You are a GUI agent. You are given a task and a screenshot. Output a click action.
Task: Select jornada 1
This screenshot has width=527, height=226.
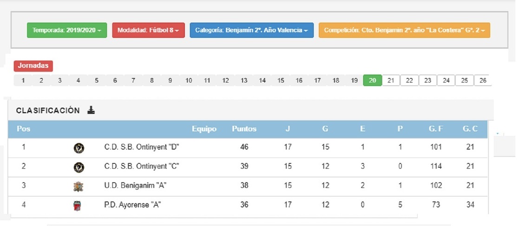click(x=23, y=80)
